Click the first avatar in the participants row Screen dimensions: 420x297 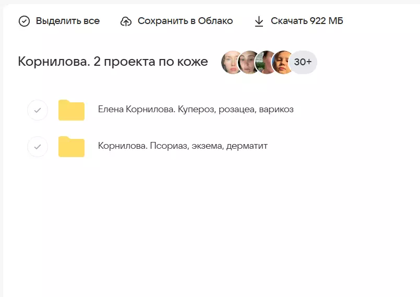pyautogui.click(x=232, y=63)
